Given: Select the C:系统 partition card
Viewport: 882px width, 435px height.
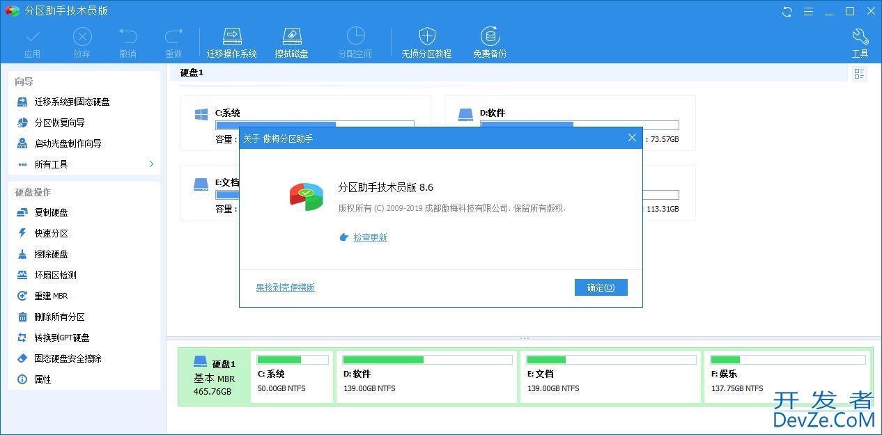Looking at the screenshot, I should pos(306,123).
